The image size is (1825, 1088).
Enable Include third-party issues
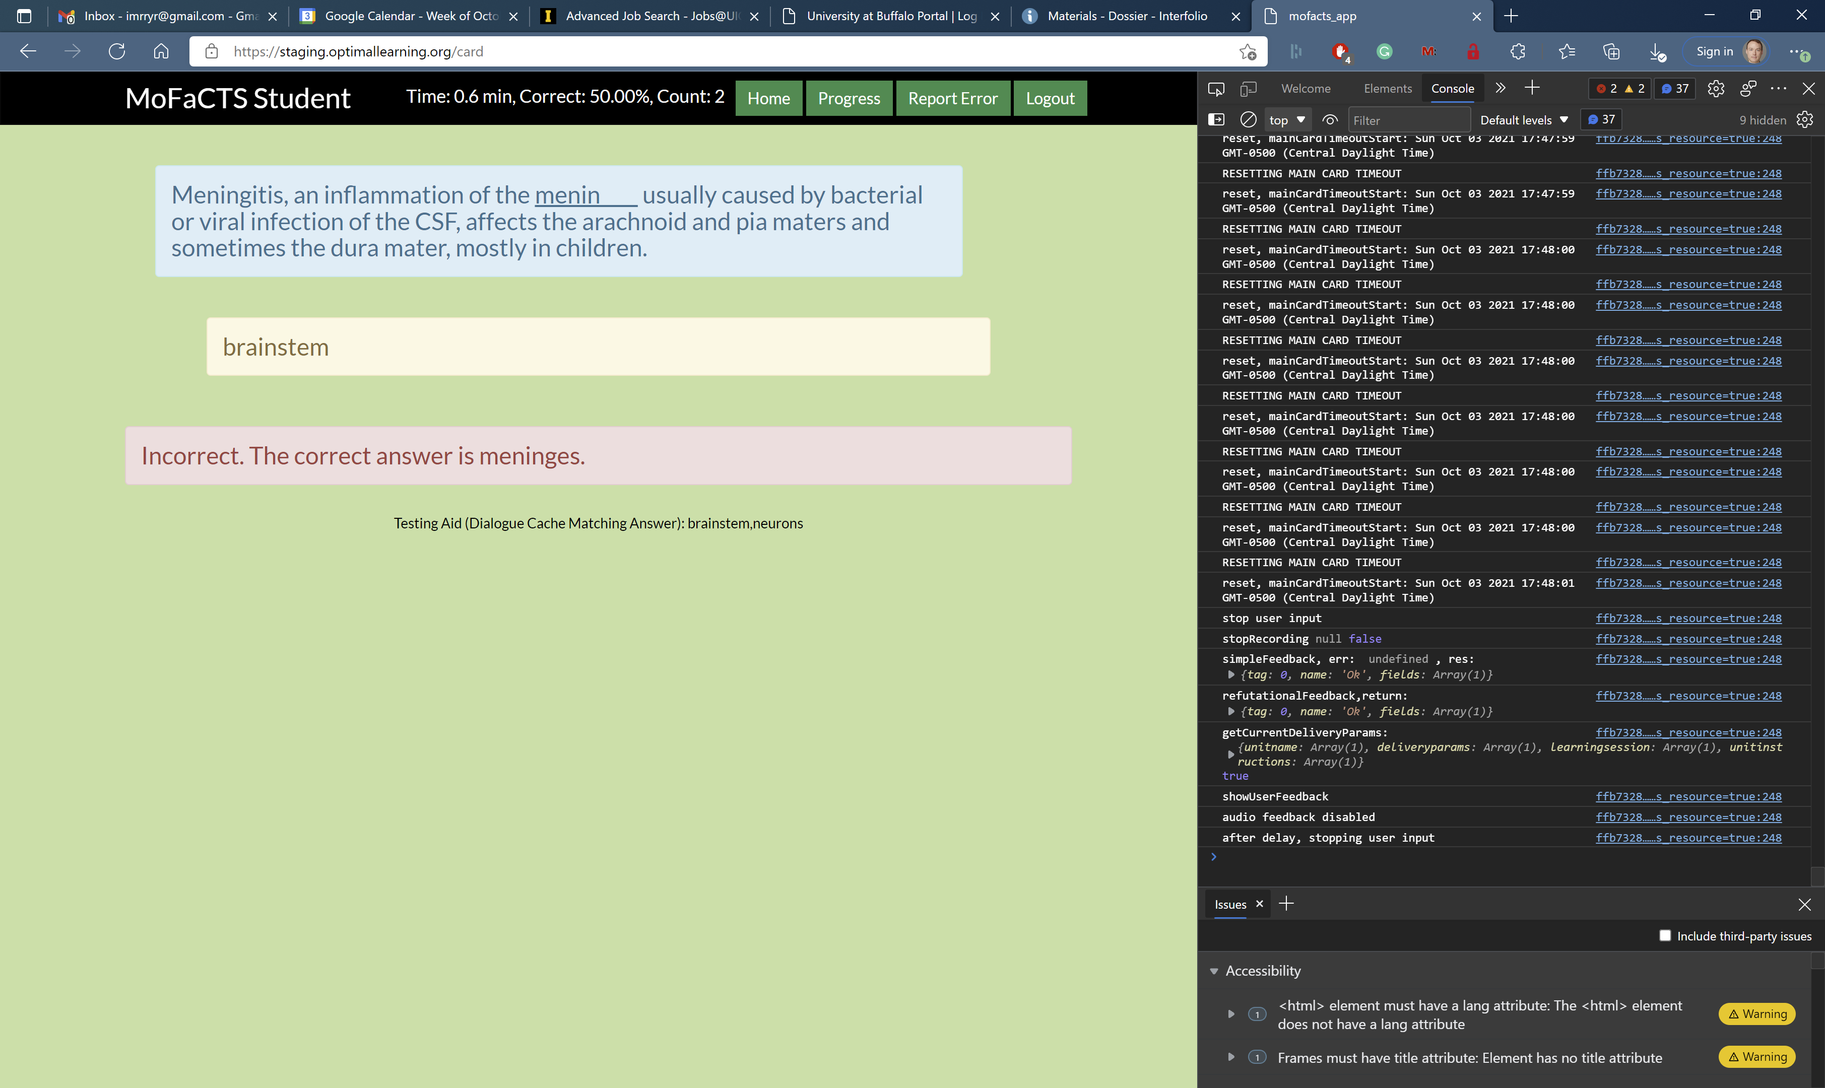point(1665,935)
